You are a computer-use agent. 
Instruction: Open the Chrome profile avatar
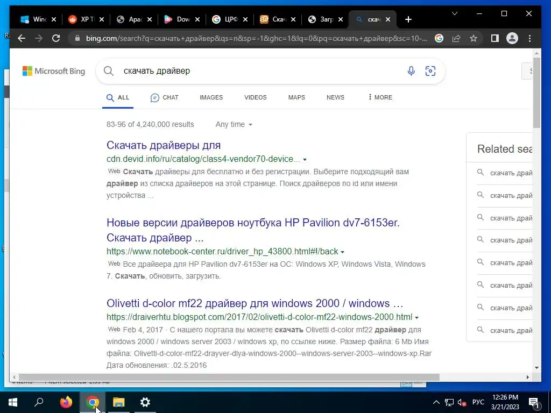pyautogui.click(x=512, y=38)
